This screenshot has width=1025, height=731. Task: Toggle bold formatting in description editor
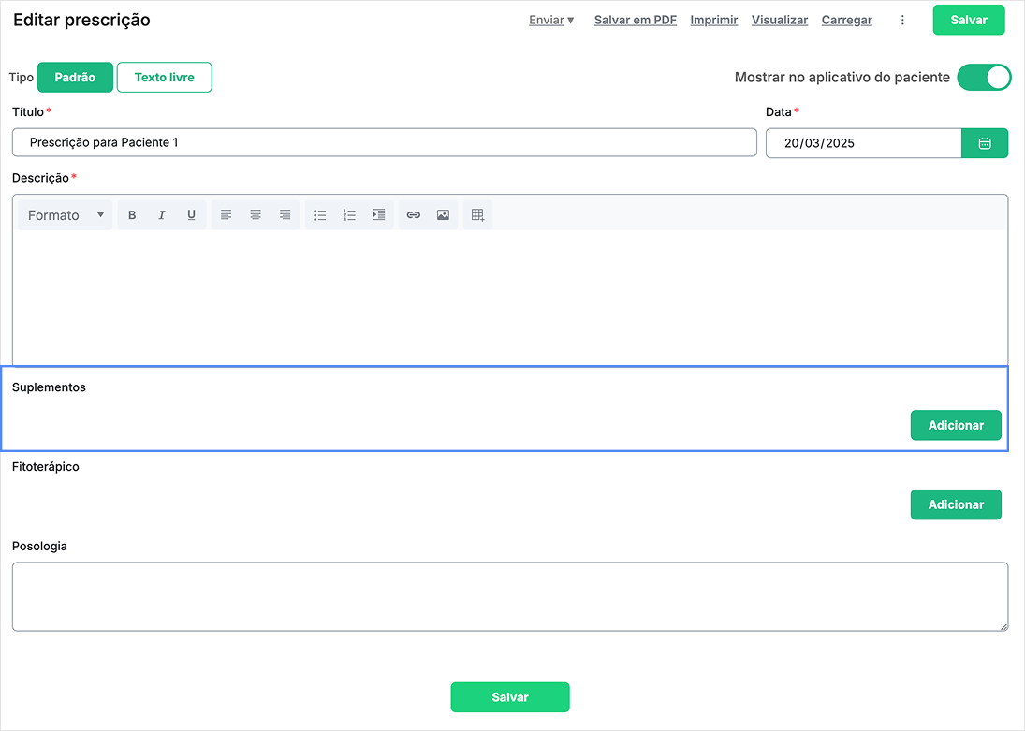pos(132,215)
